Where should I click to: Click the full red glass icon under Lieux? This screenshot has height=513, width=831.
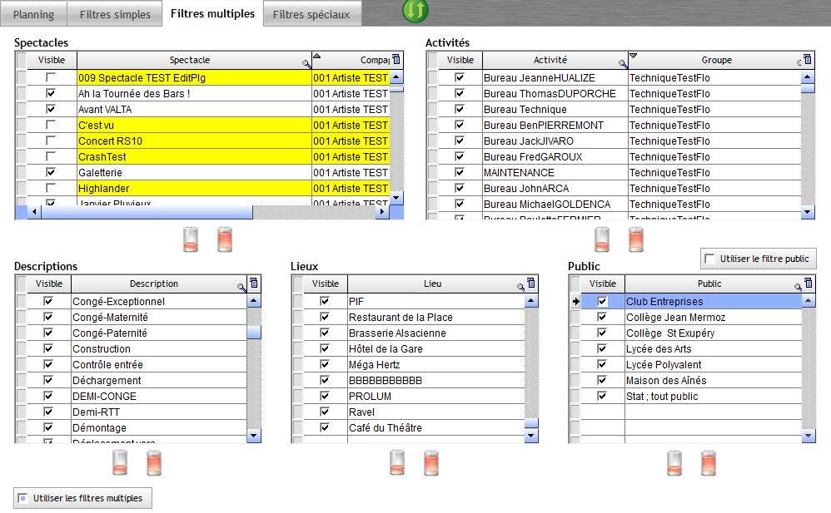coord(430,462)
